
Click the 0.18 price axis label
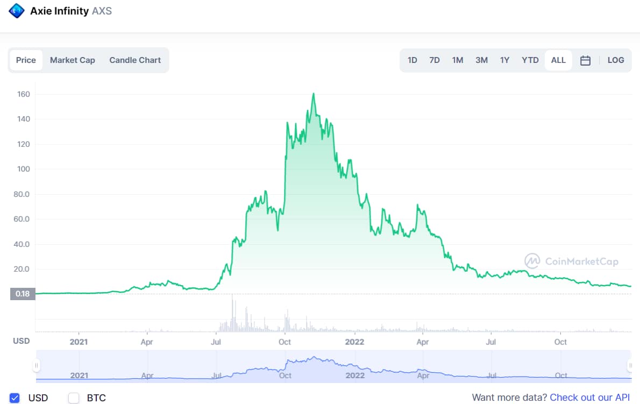22,294
